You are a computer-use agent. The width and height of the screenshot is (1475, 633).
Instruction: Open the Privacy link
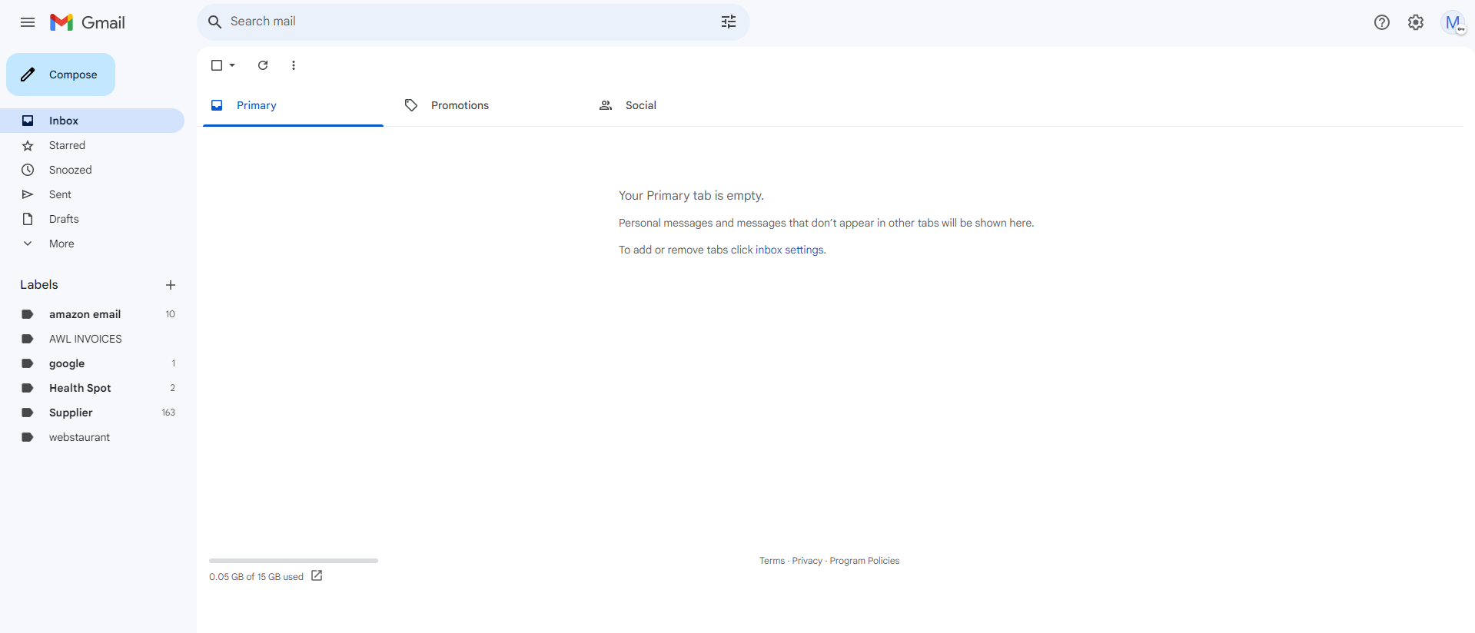click(807, 561)
